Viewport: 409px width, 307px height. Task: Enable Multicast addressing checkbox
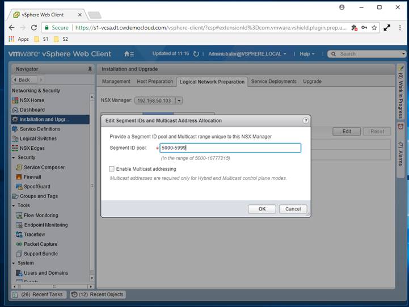click(x=112, y=169)
